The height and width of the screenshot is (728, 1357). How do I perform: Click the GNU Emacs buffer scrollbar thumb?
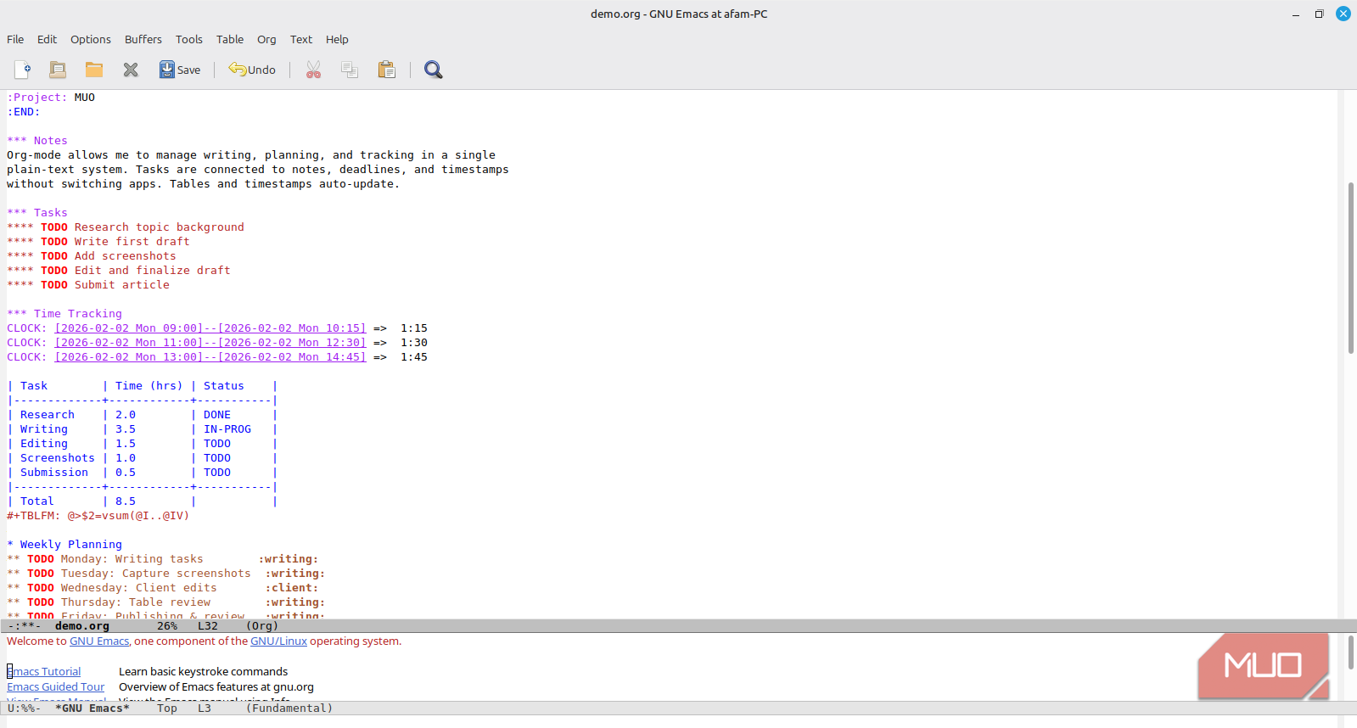click(1350, 652)
